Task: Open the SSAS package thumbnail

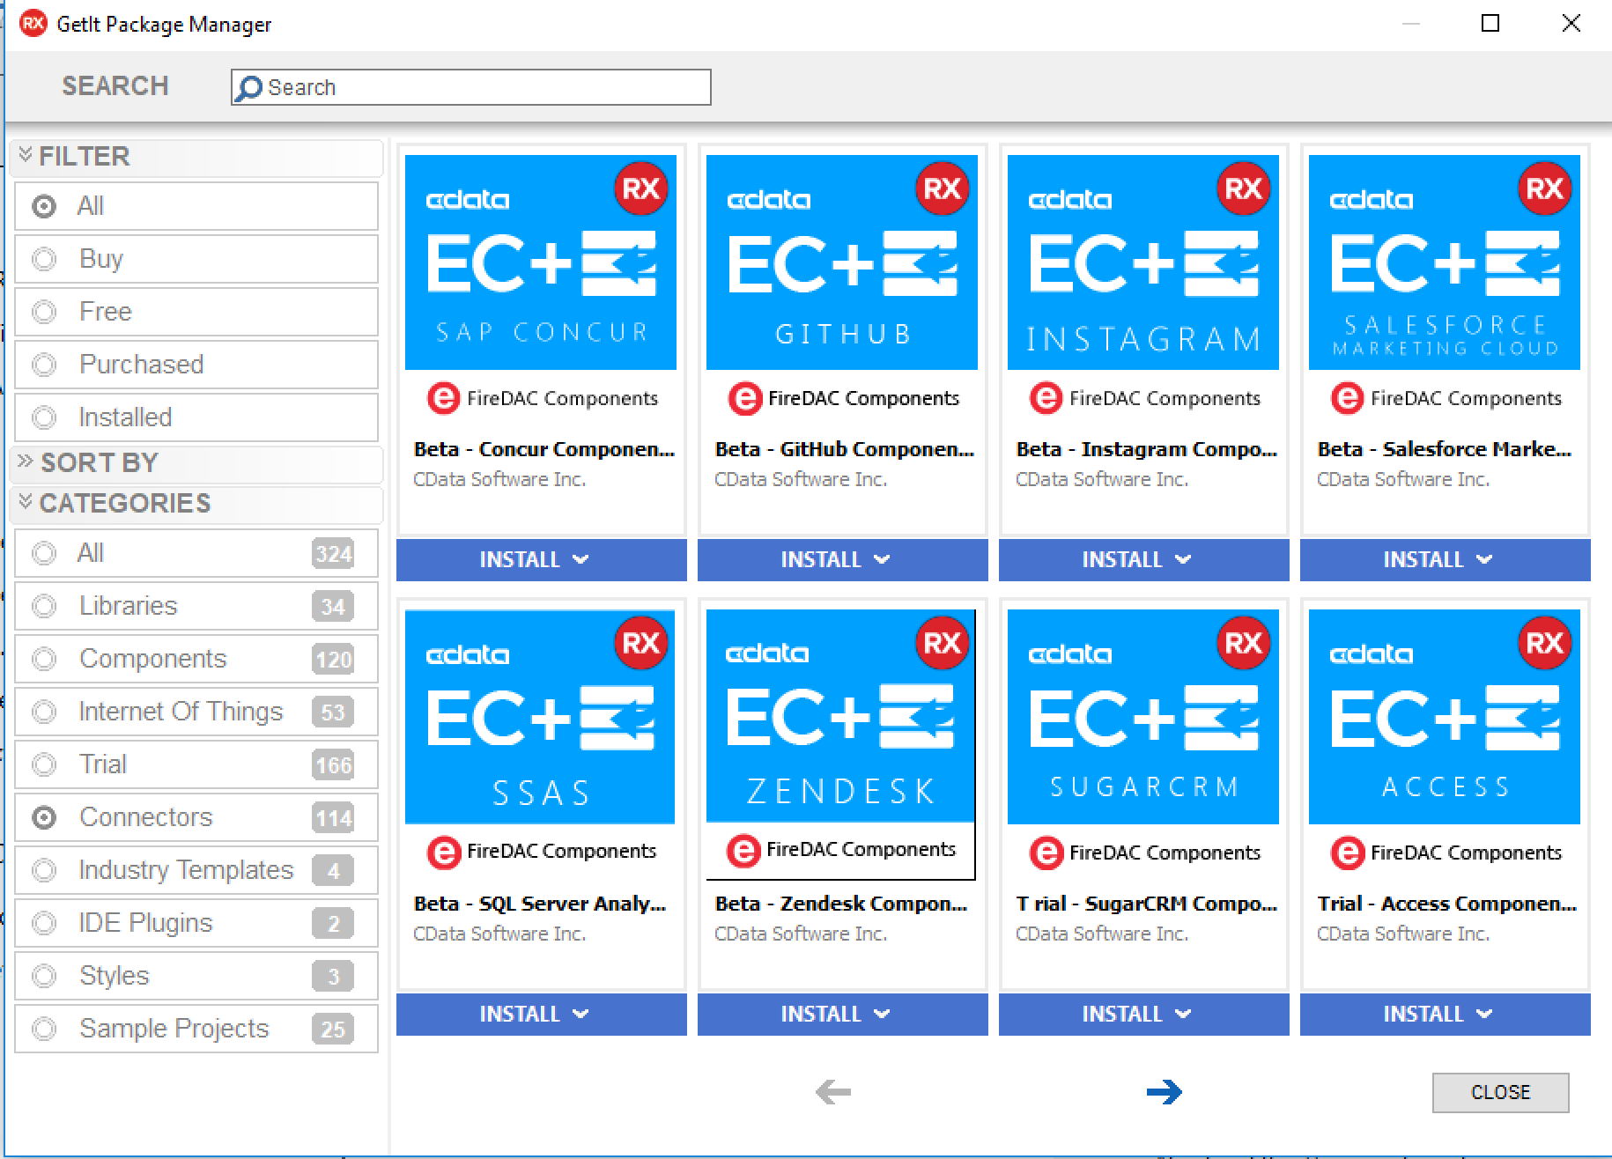Action: point(540,717)
